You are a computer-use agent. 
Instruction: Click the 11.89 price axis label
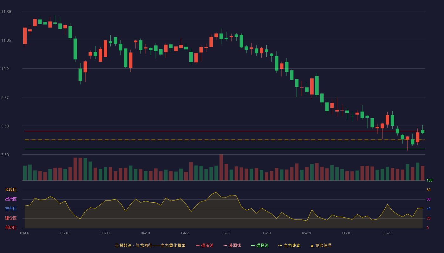pos(6,12)
